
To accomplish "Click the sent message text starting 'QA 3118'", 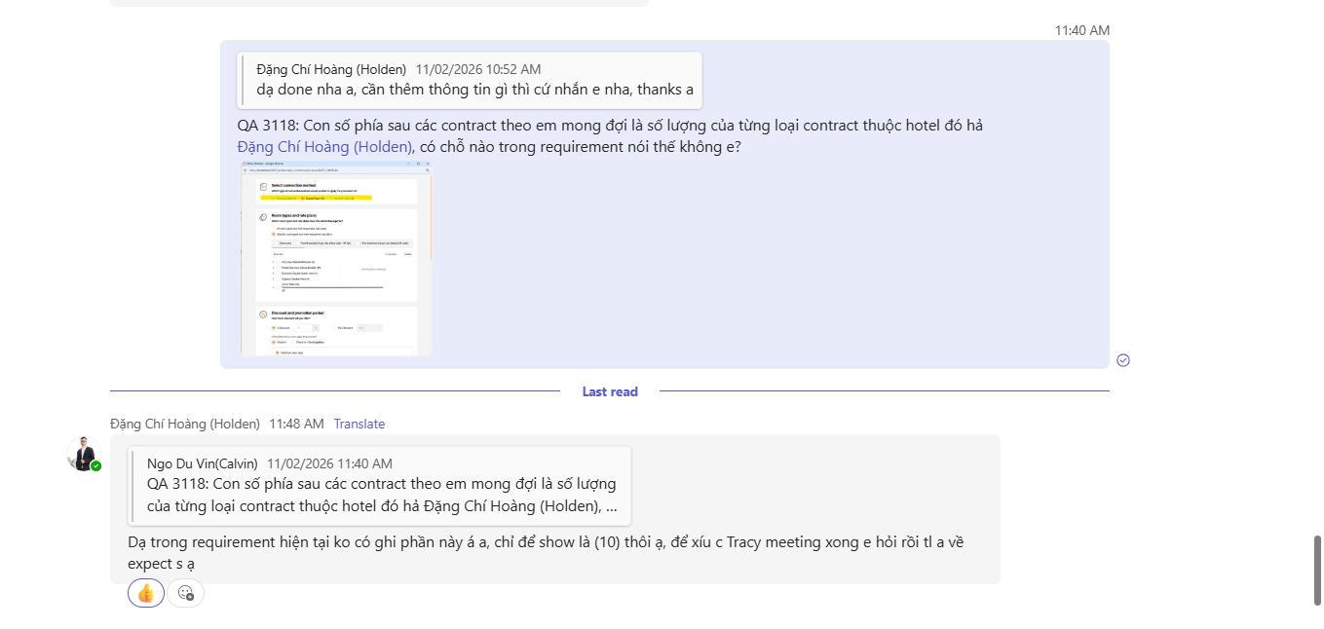I will 610,126.
